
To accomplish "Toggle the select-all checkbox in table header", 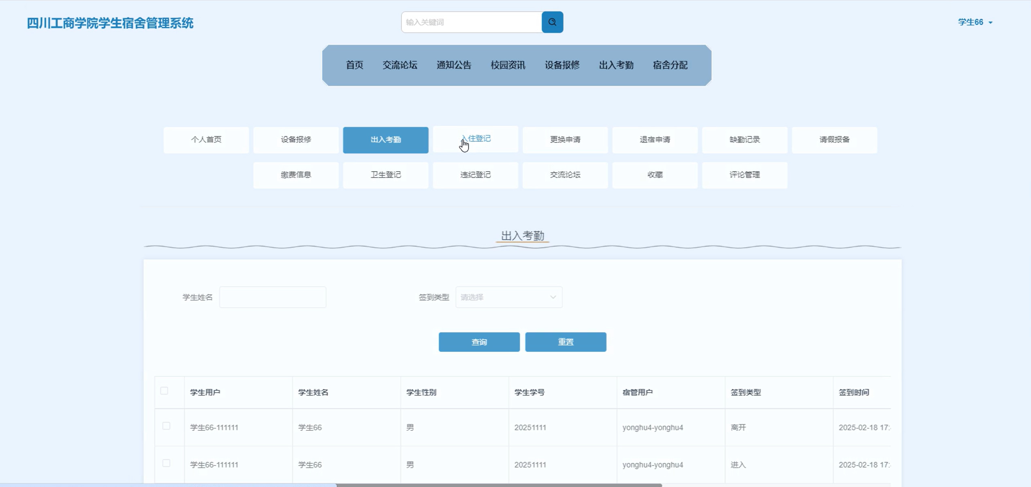I will pyautogui.click(x=164, y=391).
